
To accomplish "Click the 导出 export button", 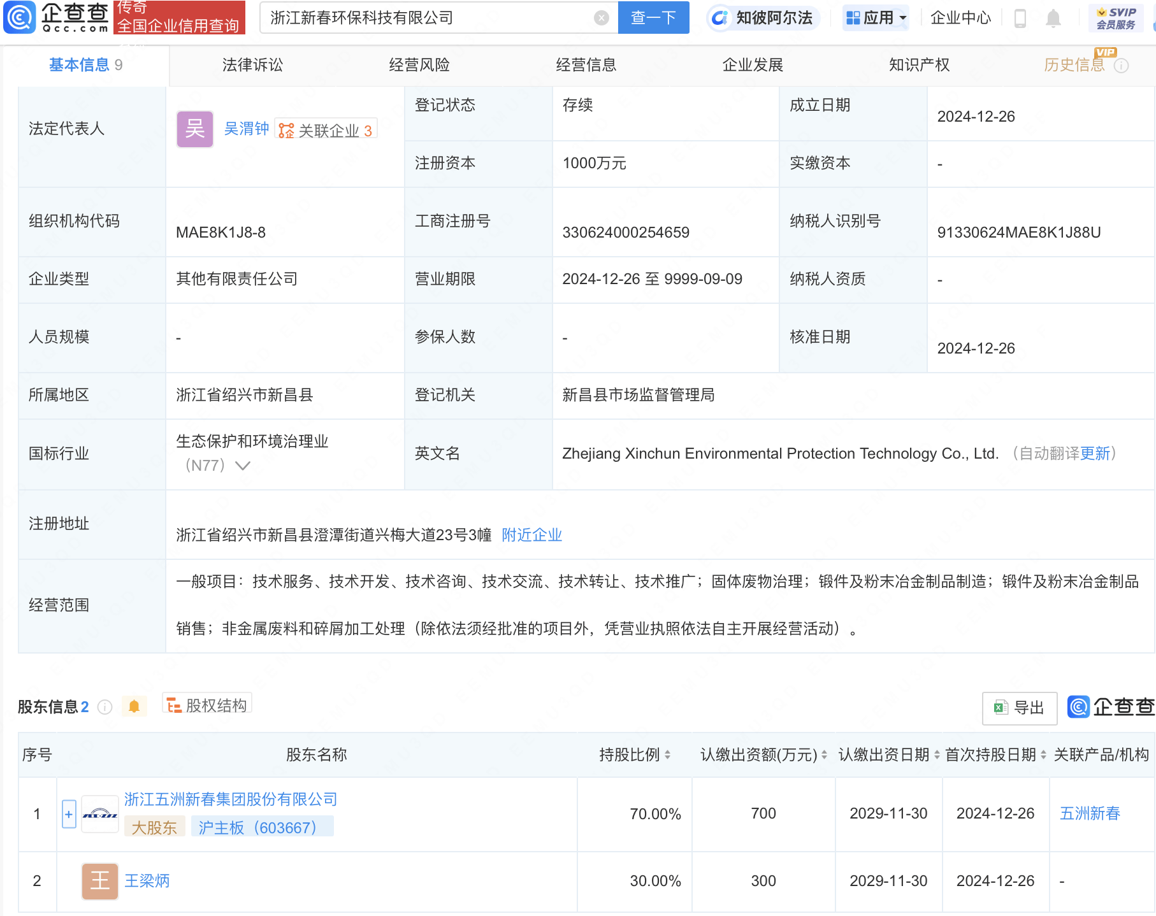I will tap(1020, 708).
